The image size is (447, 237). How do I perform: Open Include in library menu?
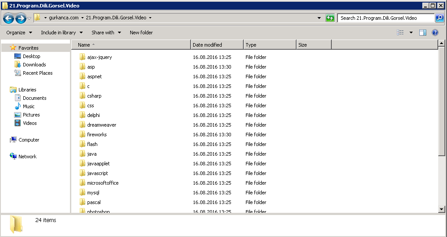point(62,33)
